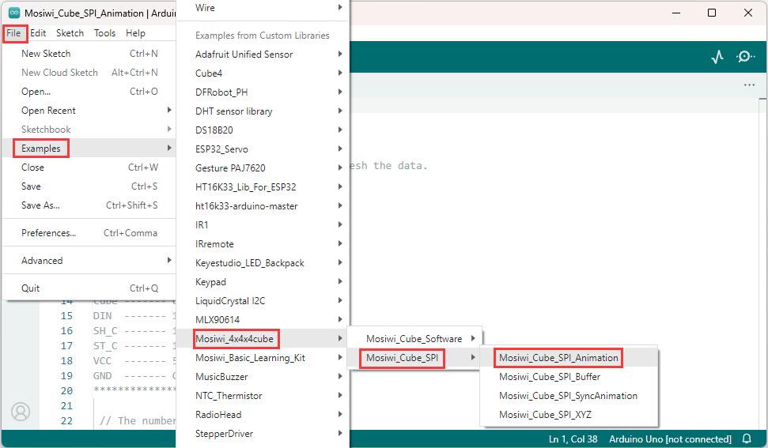Screen dimensions: 768x448
Task: Open NTC_Thermistor examples submenu
Action: [x=263, y=396]
